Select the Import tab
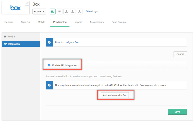The image size is (195, 123). tap(78, 22)
